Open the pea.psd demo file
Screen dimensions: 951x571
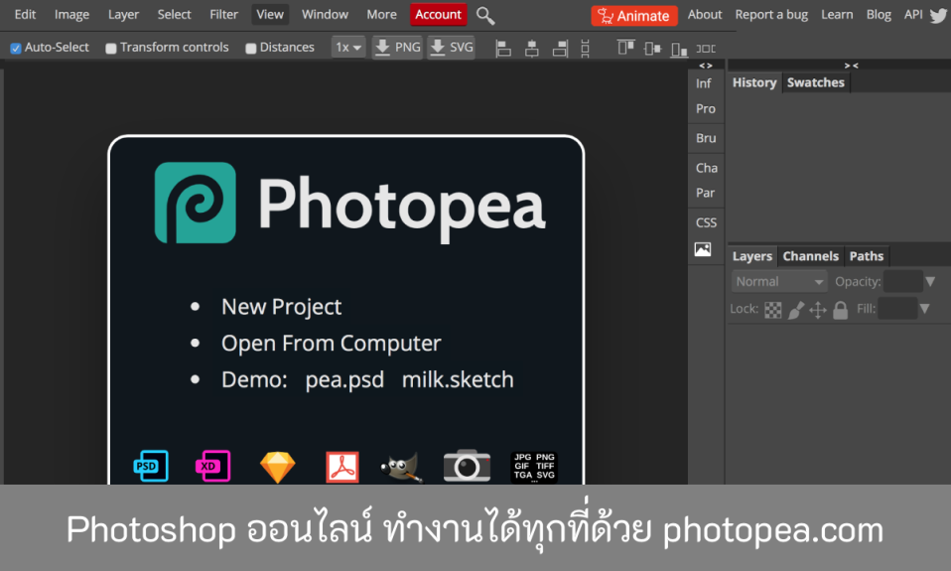click(x=344, y=380)
